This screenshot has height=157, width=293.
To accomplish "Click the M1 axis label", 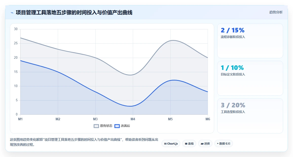I will click(x=20, y=119).
